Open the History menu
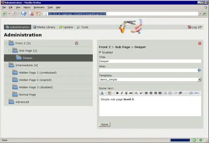The image size is (209, 143). pyautogui.click(x=27, y=7)
